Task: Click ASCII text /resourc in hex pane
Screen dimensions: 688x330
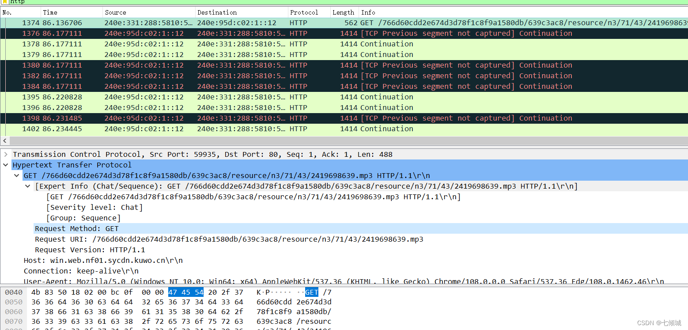Action: point(314,321)
